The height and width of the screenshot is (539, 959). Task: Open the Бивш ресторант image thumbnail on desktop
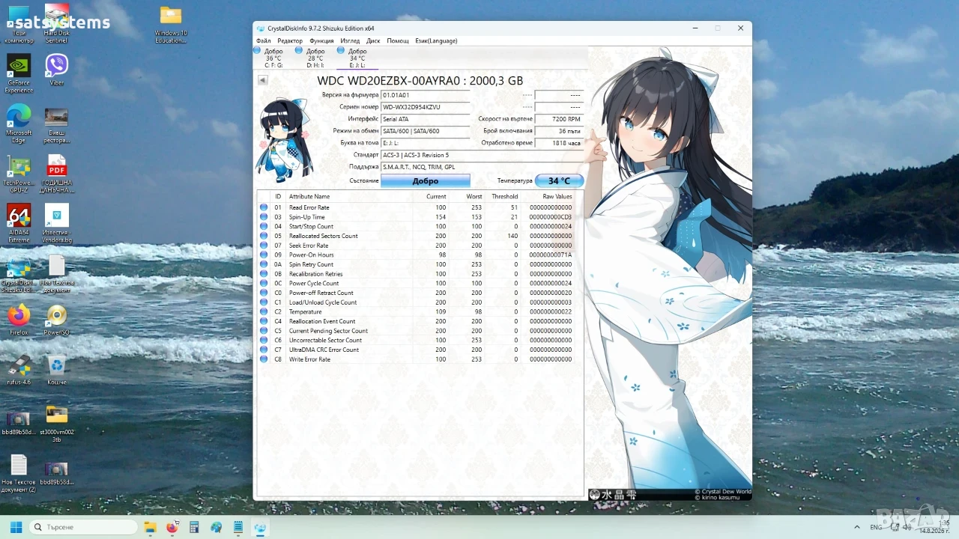57,124
